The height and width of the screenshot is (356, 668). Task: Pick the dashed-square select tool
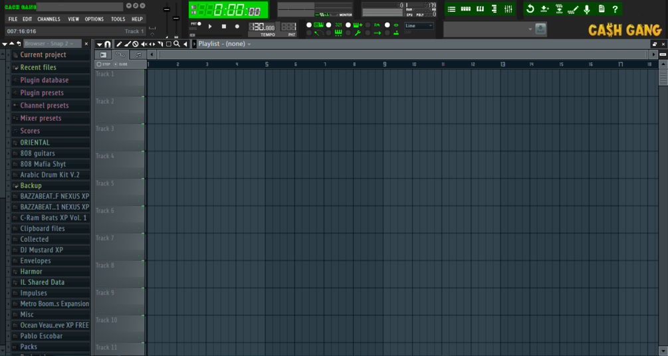[169, 44]
